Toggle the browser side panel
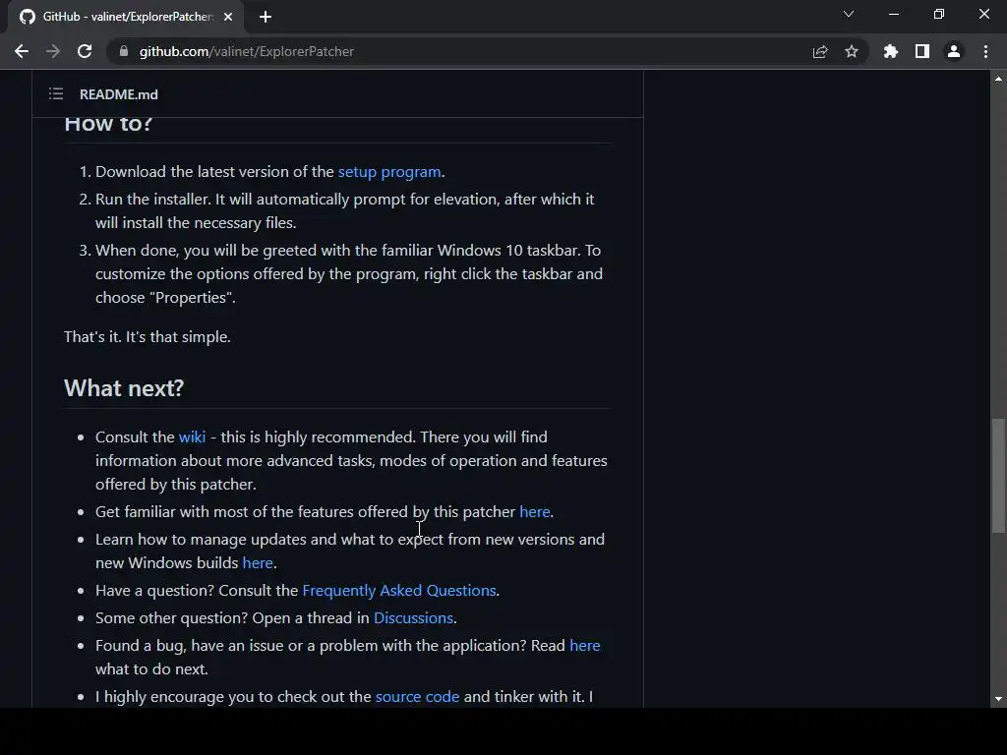This screenshot has height=755, width=1007. 922,51
